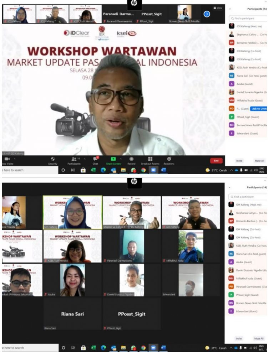Open weather 31°C Cerah on lower taskbar
The image size is (274, 352).
(216, 348)
